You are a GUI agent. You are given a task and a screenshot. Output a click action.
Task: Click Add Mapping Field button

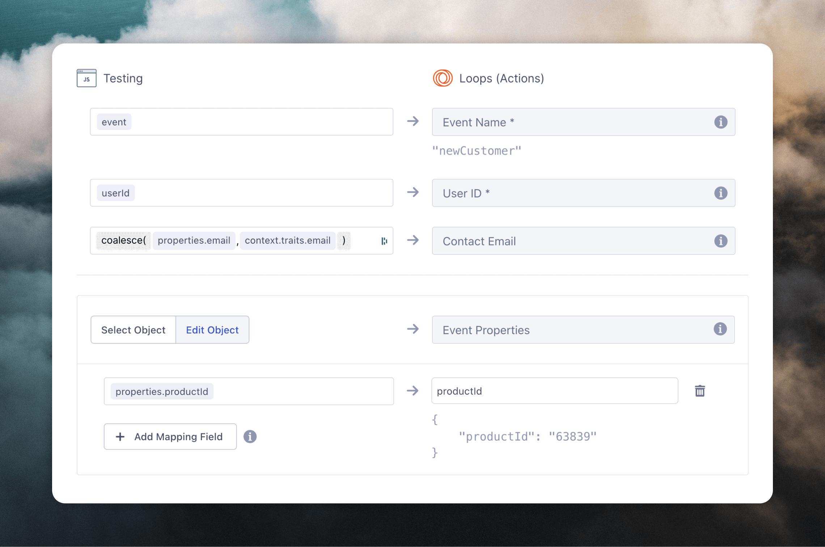click(x=170, y=437)
